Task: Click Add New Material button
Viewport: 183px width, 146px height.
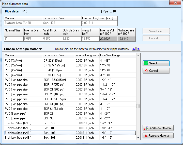Action: pos(158,128)
